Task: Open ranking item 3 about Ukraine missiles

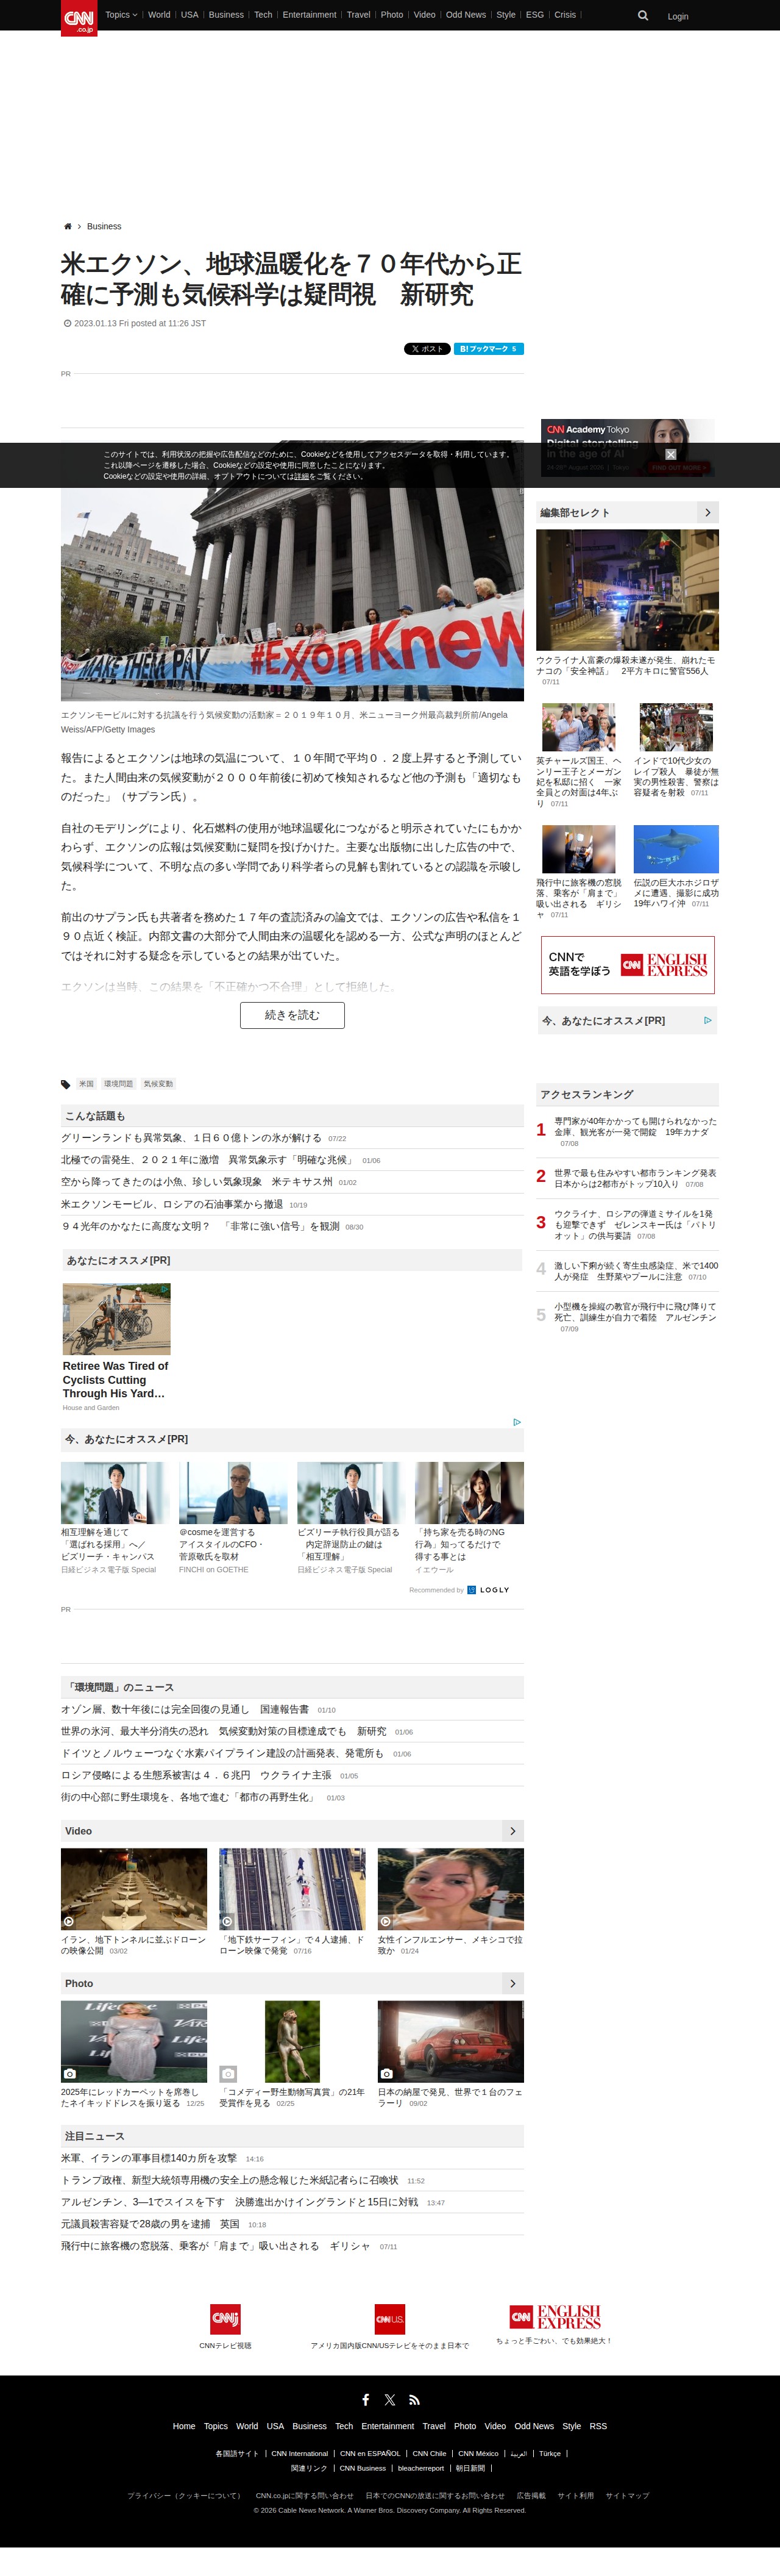Action: coord(636,1225)
